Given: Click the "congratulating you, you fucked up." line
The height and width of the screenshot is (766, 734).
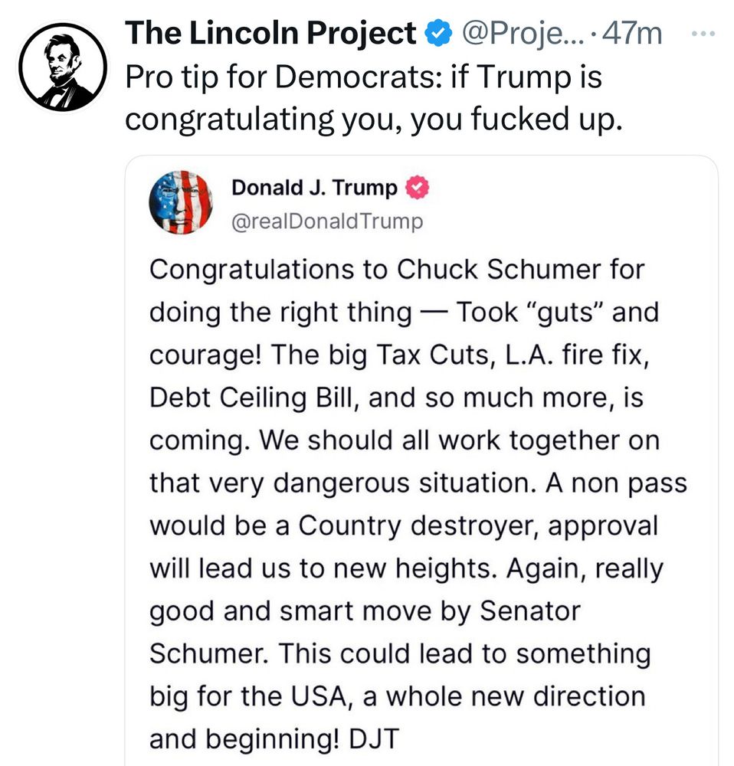Looking at the screenshot, I should coord(369,119).
